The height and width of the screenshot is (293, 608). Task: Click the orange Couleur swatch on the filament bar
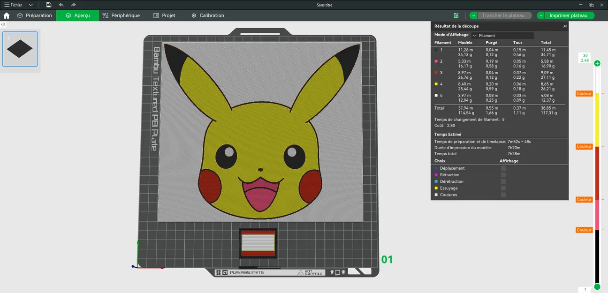click(x=584, y=93)
